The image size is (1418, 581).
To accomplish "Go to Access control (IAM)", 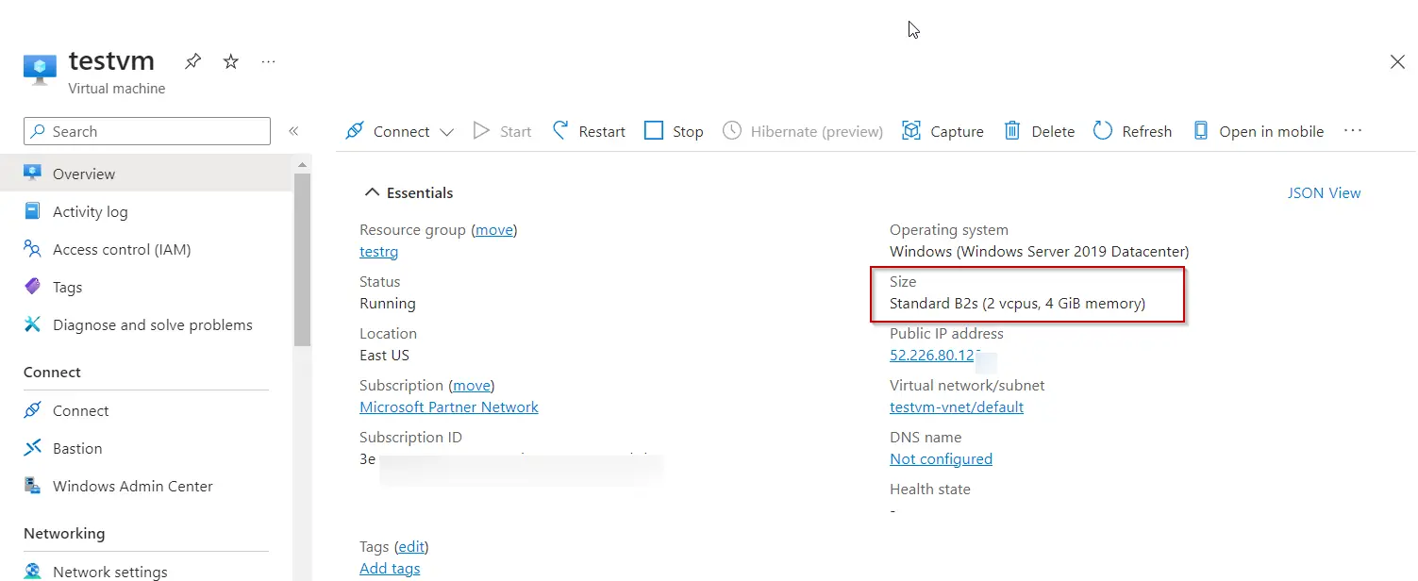I will click(x=121, y=249).
